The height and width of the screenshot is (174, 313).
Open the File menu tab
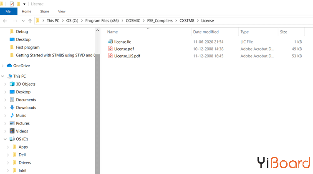pyautogui.click(x=8, y=12)
